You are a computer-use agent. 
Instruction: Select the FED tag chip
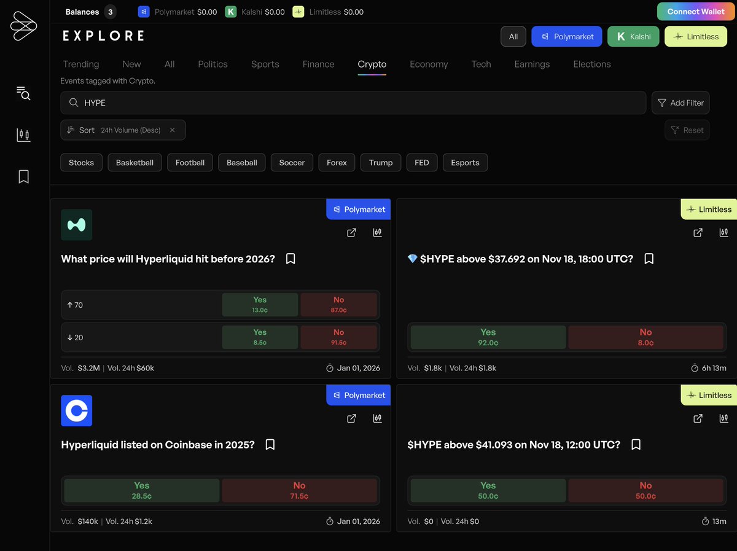pos(422,163)
